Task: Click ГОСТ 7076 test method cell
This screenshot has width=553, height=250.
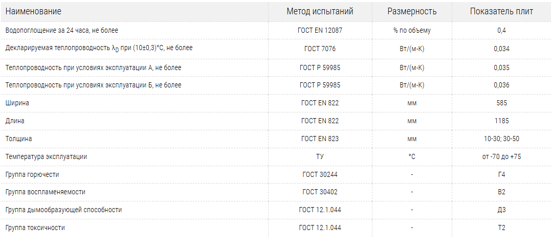Action: pyautogui.click(x=320, y=49)
